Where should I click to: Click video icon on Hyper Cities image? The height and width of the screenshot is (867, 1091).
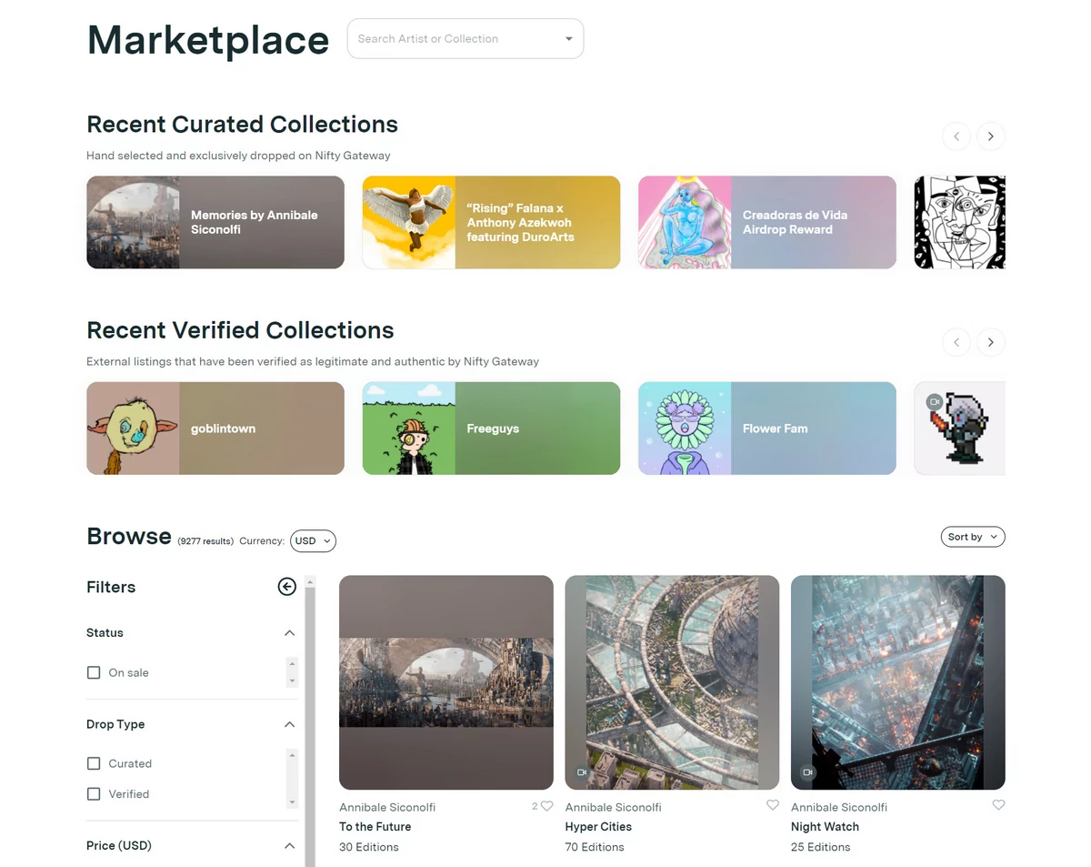(x=582, y=772)
